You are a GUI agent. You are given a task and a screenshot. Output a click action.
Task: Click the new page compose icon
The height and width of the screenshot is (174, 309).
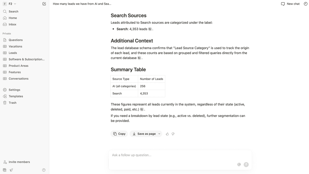pos(44,4)
